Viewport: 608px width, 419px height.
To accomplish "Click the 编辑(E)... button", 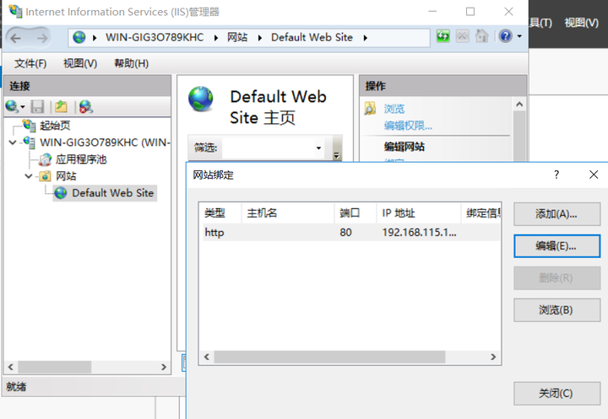I will pyautogui.click(x=556, y=246).
